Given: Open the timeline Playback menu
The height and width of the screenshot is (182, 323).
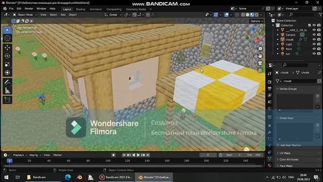Looking at the screenshot, I should [x=20, y=155].
